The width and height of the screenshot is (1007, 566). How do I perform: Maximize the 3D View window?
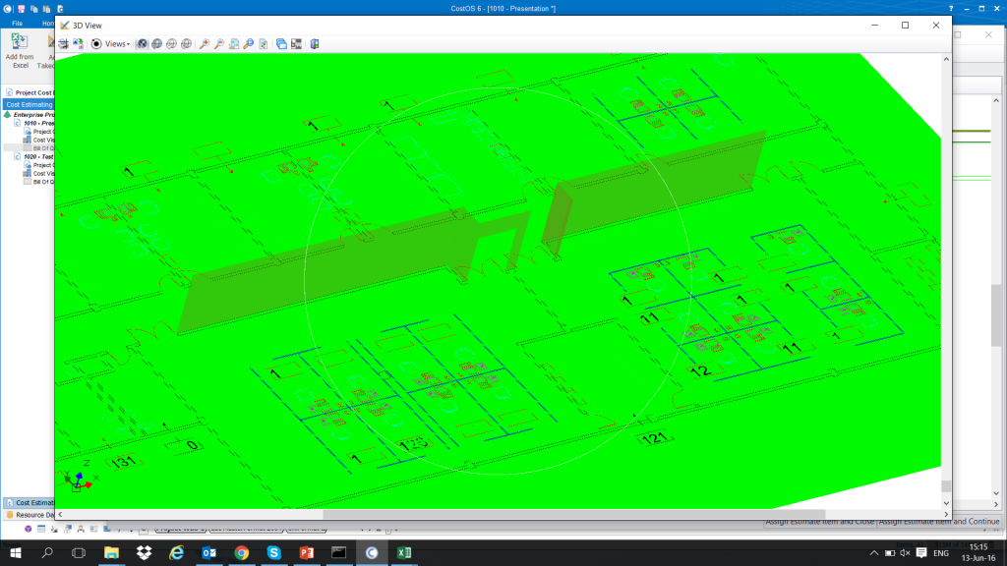pyautogui.click(x=905, y=25)
